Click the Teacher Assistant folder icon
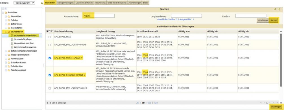 pyautogui.click(x=9, y=70)
